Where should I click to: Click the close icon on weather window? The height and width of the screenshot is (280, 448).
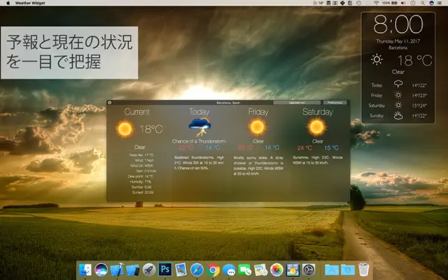point(109,102)
